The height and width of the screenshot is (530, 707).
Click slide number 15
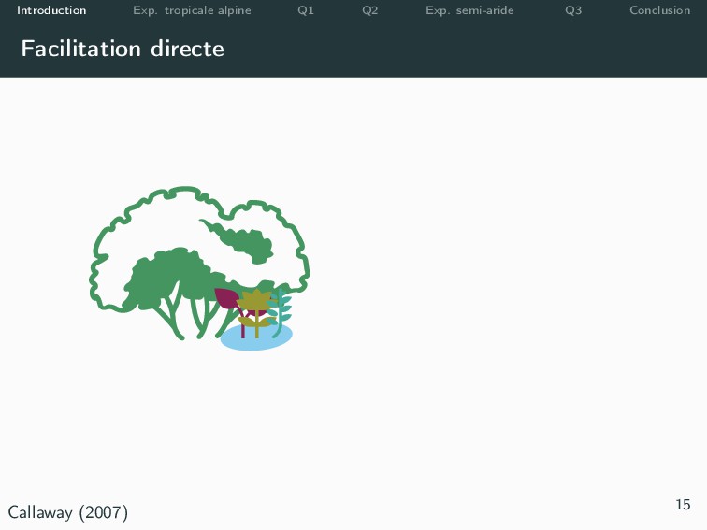683,505
